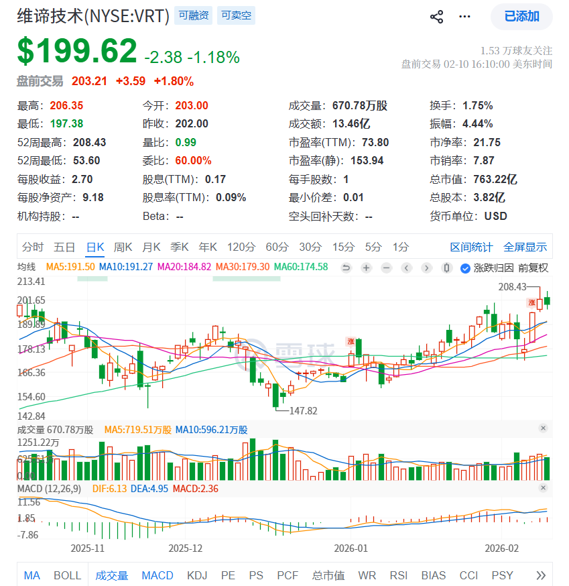
Task: Switch to 120分 chart interval
Action: tap(241, 247)
